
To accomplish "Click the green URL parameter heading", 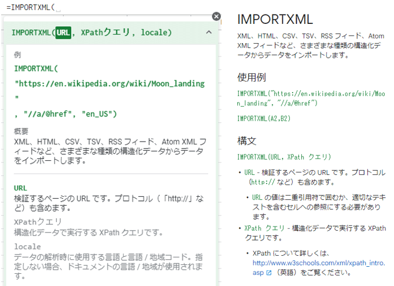I will pyautogui.click(x=20, y=188).
